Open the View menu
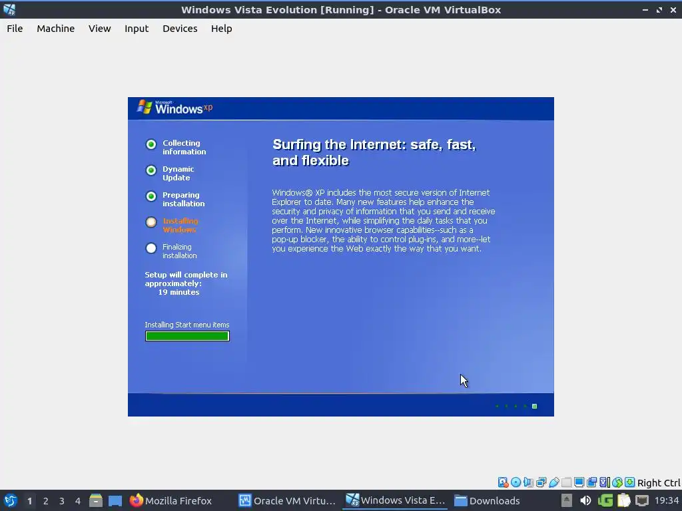682x511 pixels. [x=100, y=29]
